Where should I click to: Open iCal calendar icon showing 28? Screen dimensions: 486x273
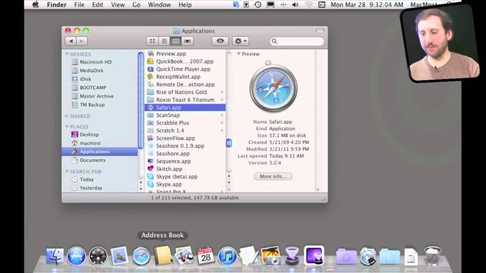pos(205,256)
